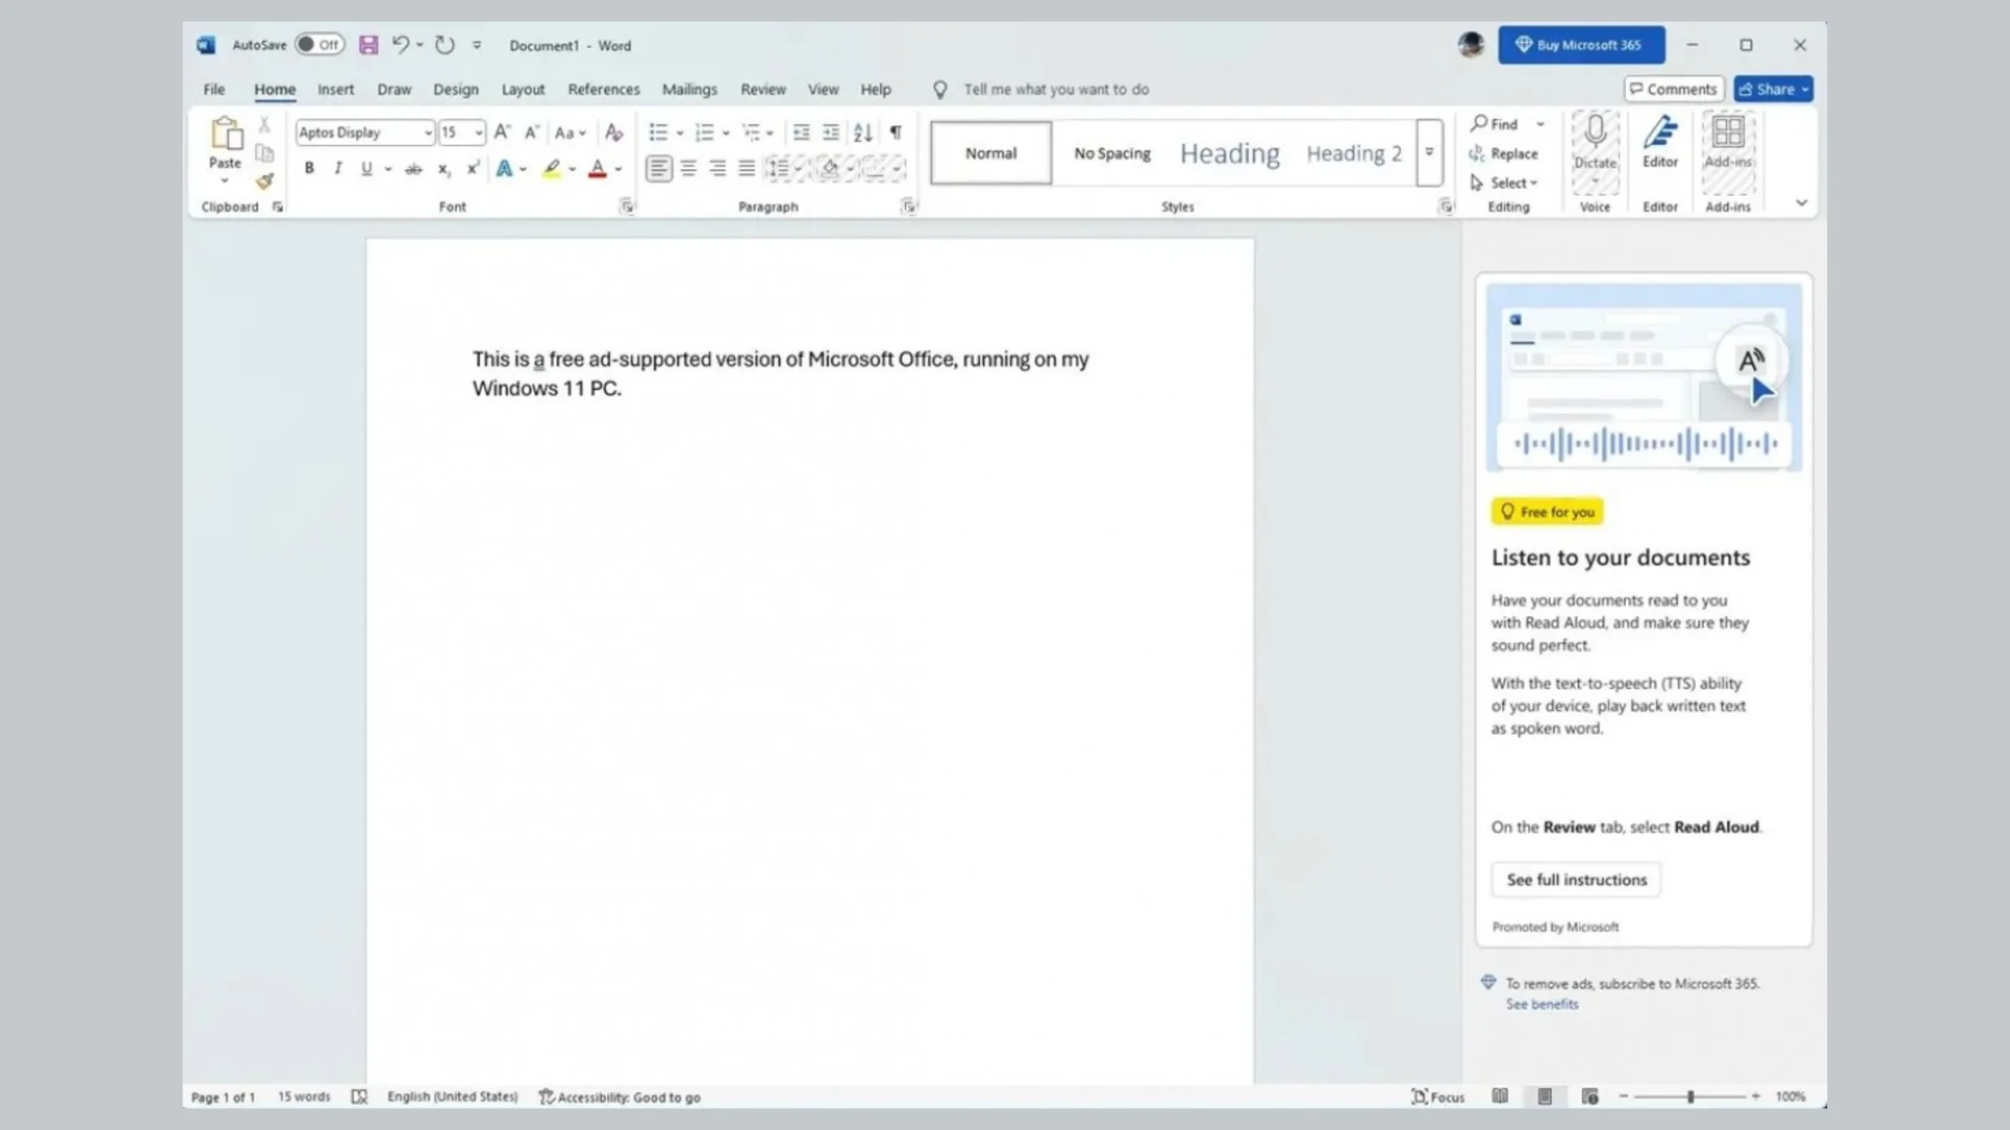Switch to the Review tab

(x=763, y=89)
